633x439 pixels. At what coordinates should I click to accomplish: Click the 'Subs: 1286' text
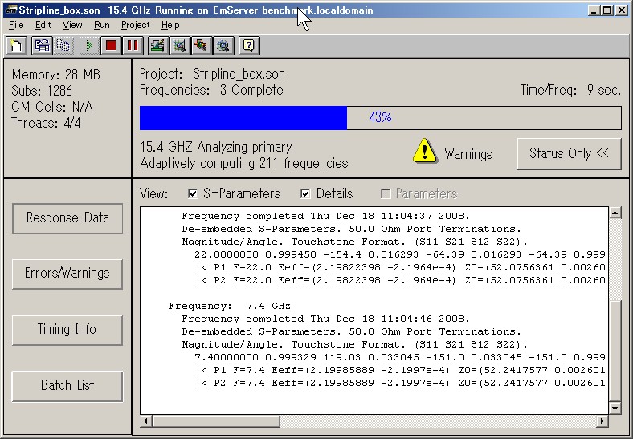(42, 91)
